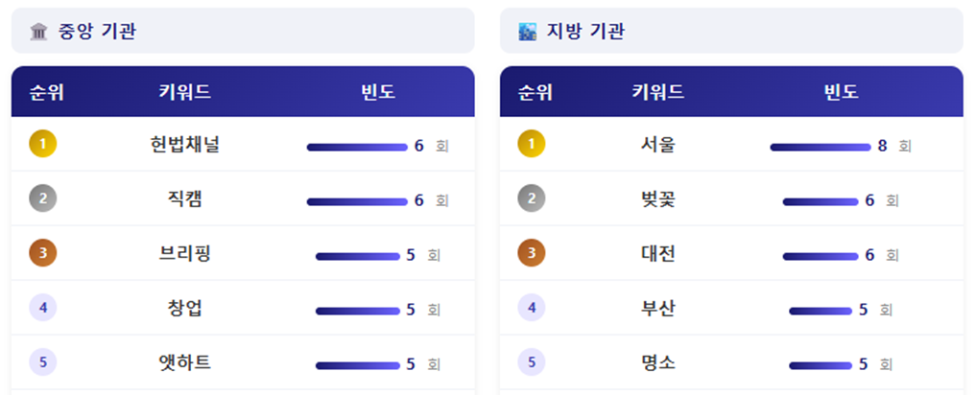Open the 부산 keyword
The image size is (976, 395).
click(658, 309)
